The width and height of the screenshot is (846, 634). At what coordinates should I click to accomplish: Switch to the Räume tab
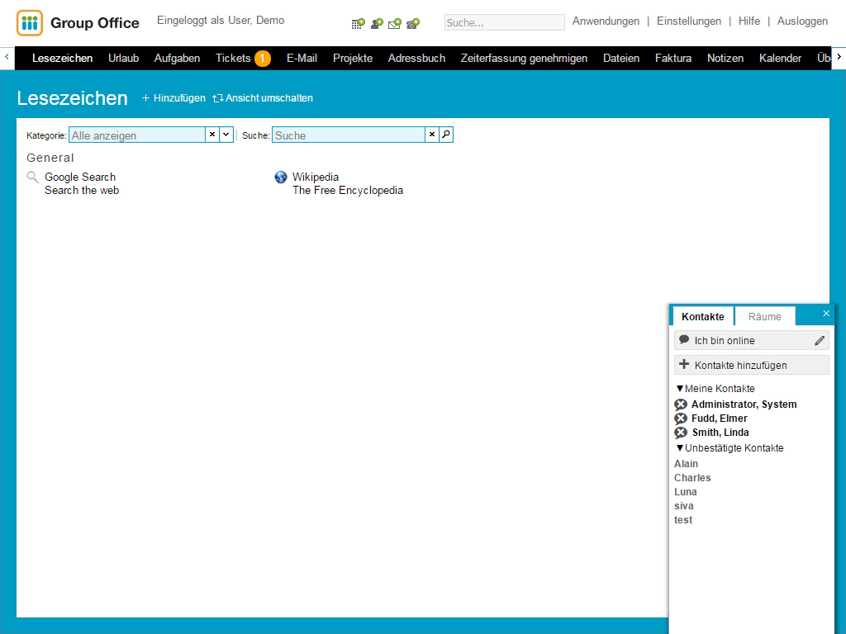coord(764,316)
